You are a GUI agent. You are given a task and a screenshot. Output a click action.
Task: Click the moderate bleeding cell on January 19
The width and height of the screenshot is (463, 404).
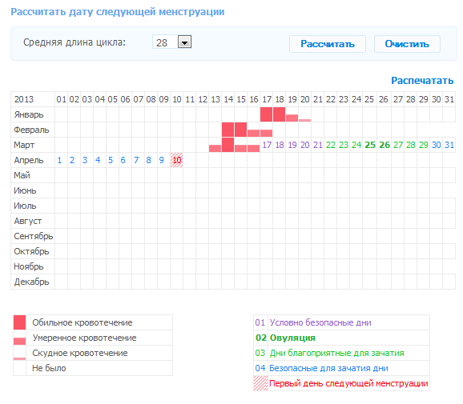(x=292, y=118)
